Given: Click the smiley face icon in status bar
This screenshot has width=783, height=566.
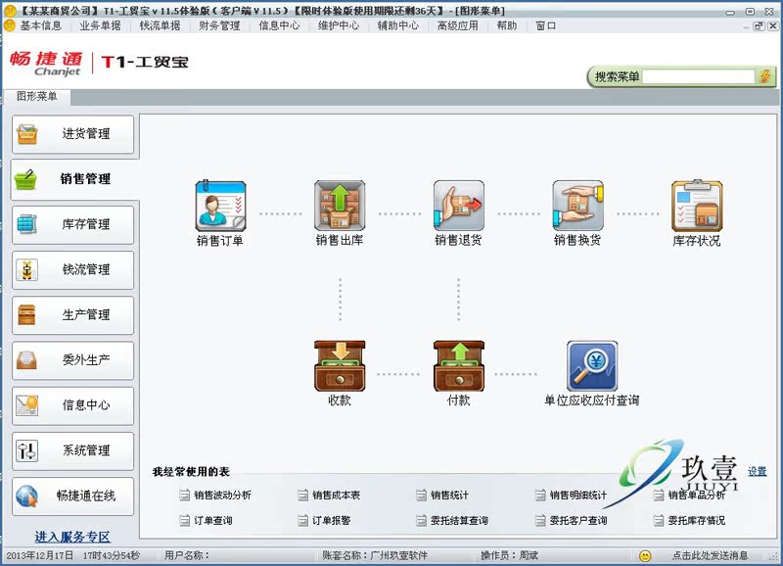Looking at the screenshot, I should click(645, 555).
